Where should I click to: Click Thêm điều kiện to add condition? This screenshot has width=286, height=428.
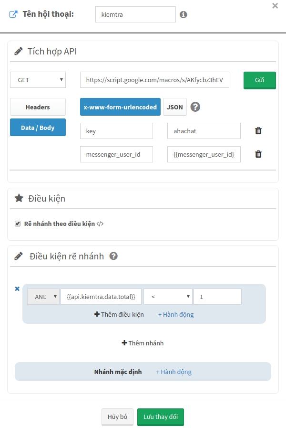tap(119, 314)
